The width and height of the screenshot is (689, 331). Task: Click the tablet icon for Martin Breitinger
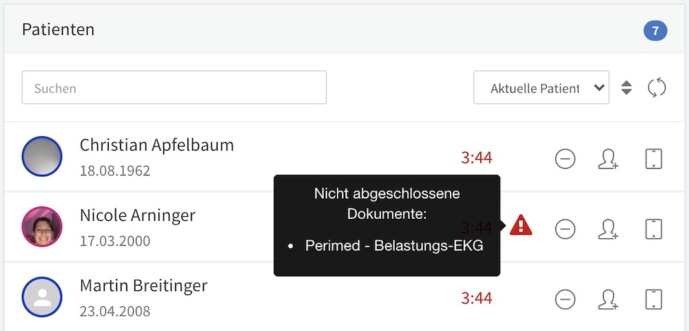pyautogui.click(x=653, y=299)
